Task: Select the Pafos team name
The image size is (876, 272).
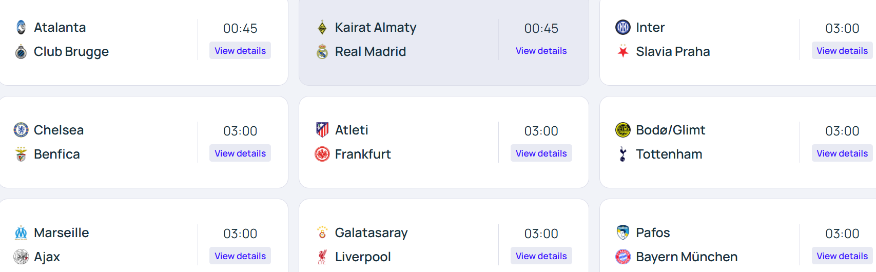Action: pyautogui.click(x=653, y=232)
